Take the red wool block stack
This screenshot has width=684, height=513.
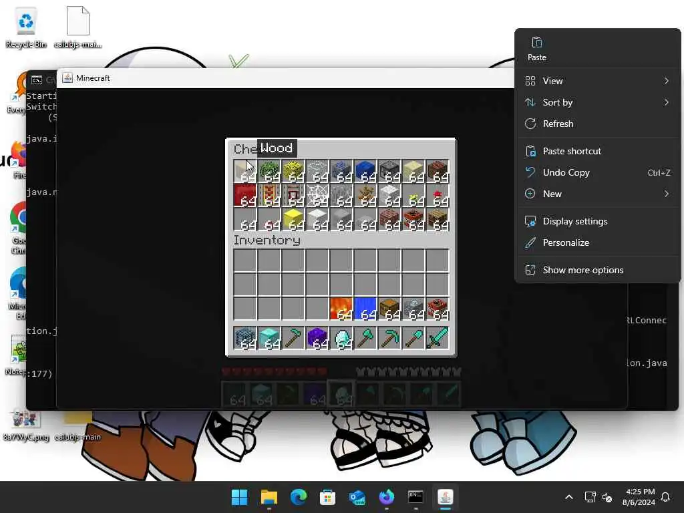(x=244, y=195)
